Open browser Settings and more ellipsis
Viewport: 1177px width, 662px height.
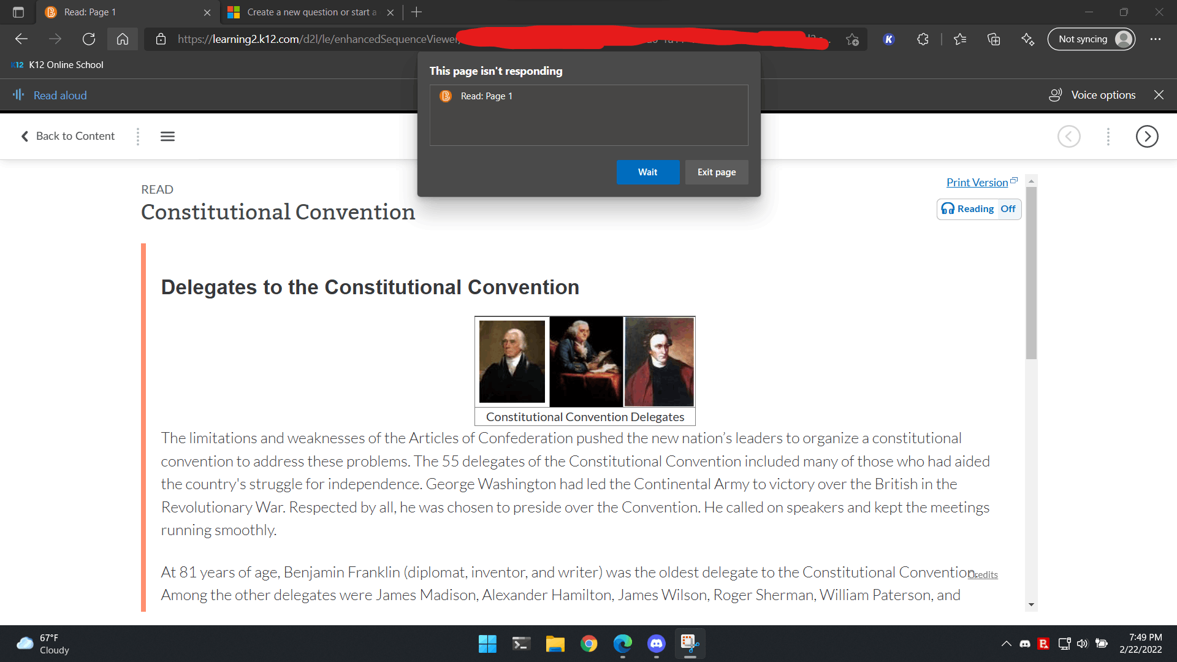[1156, 39]
